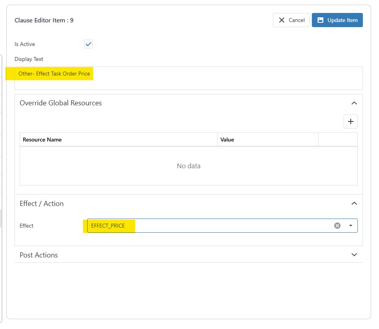The image size is (379, 329).
Task: Click the Display Text input field
Action: coord(189,78)
